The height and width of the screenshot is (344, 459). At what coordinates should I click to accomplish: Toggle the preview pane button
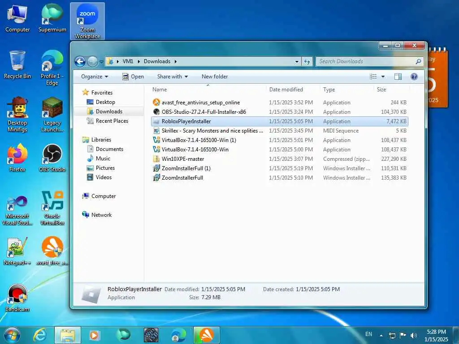(398, 77)
